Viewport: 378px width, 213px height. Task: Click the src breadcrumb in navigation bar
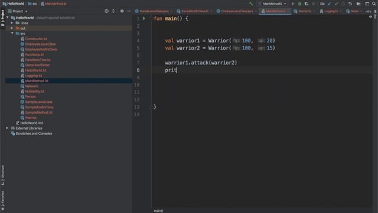[32, 4]
